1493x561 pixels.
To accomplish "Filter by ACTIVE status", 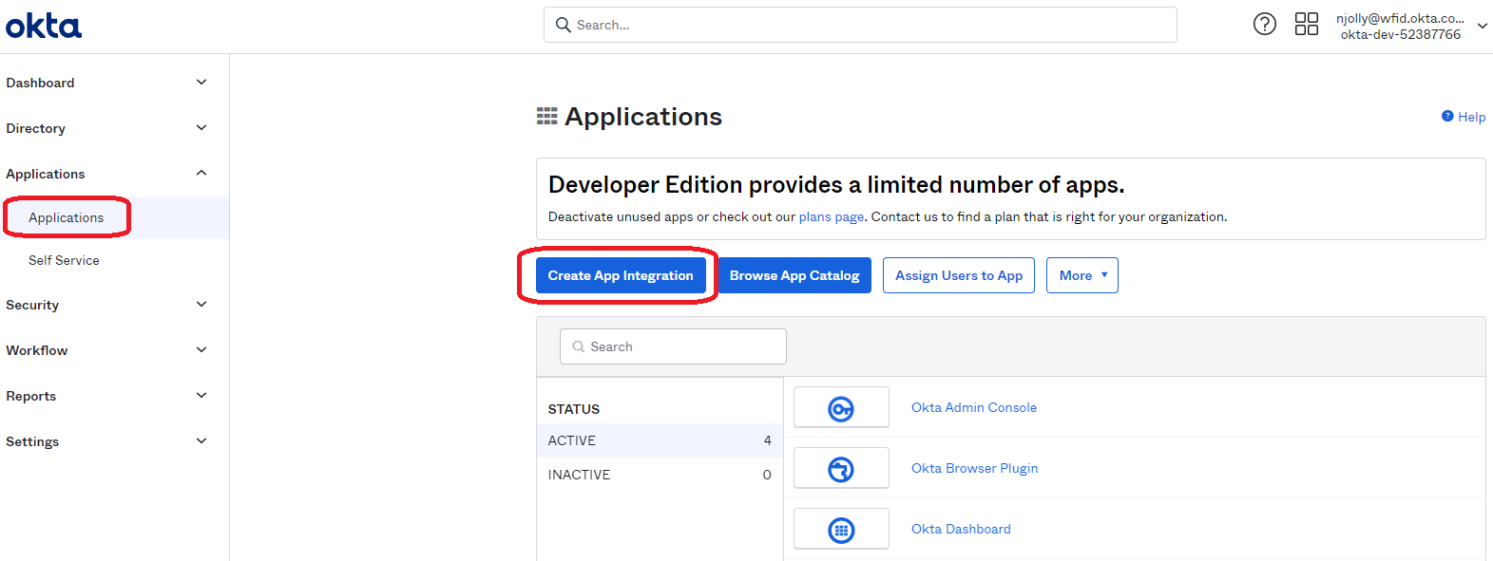I will point(660,440).
